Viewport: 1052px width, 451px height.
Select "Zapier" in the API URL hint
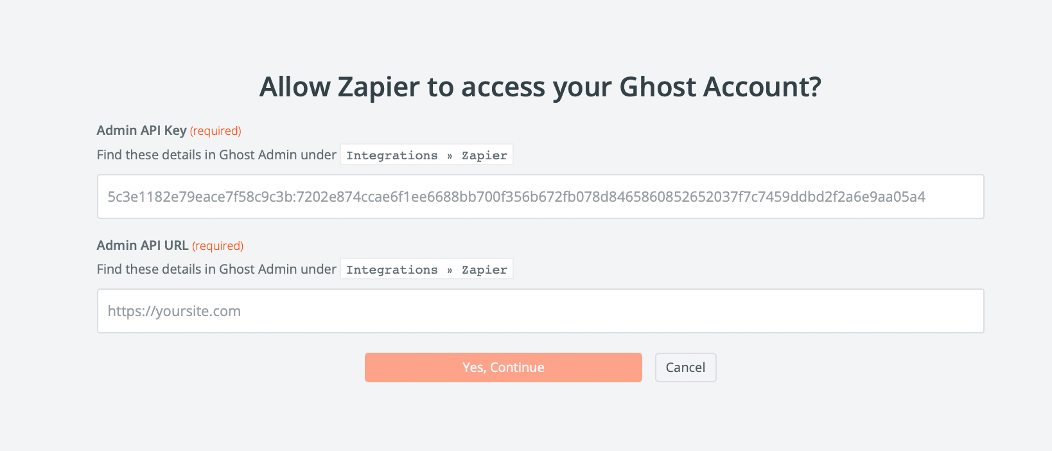pyautogui.click(x=484, y=270)
